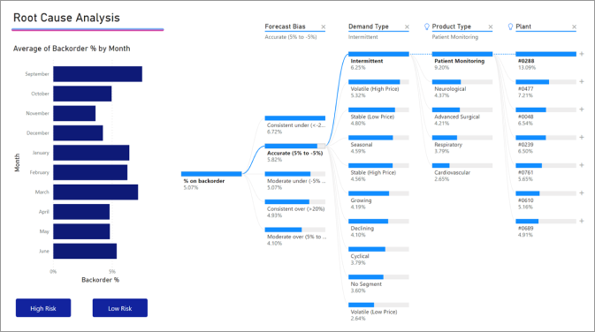Select the Volatile (High Price) demand node

click(378, 88)
